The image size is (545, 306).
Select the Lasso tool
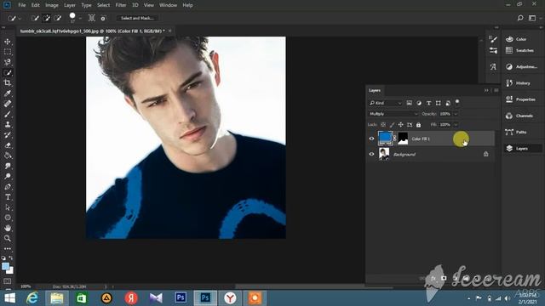[x=8, y=62]
